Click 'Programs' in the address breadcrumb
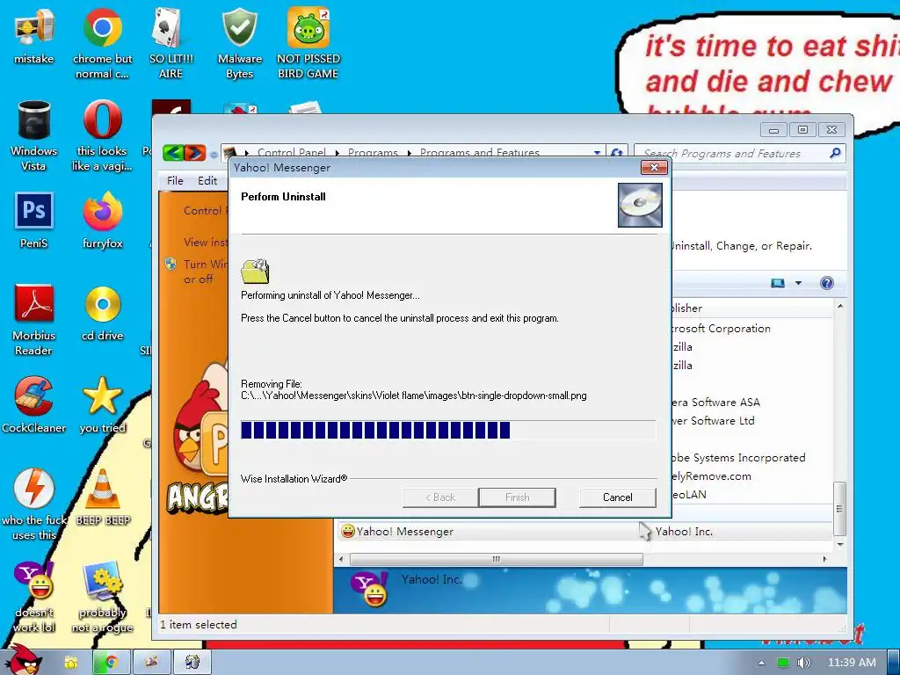This screenshot has width=900, height=675. [x=373, y=153]
